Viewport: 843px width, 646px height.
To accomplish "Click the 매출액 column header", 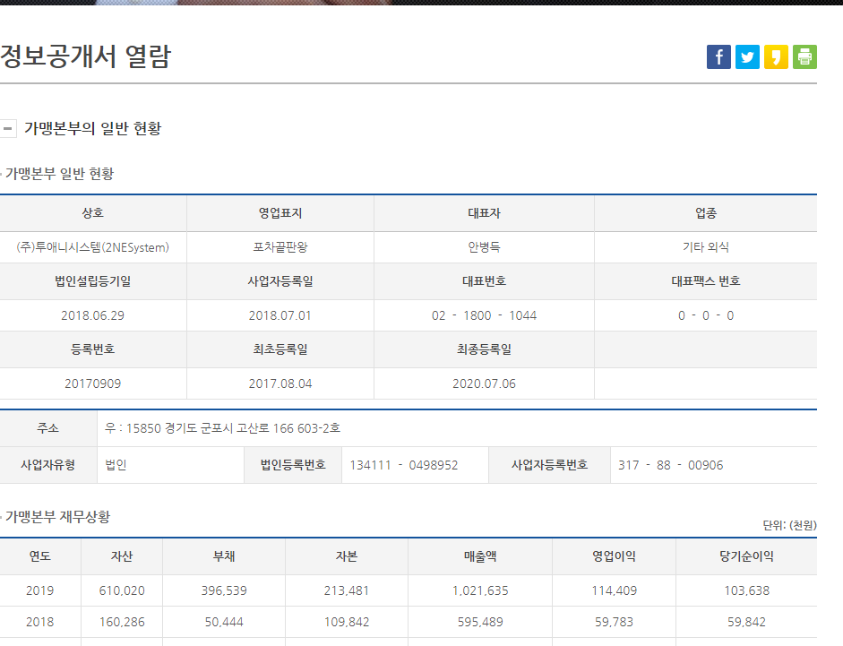I will tap(479, 556).
